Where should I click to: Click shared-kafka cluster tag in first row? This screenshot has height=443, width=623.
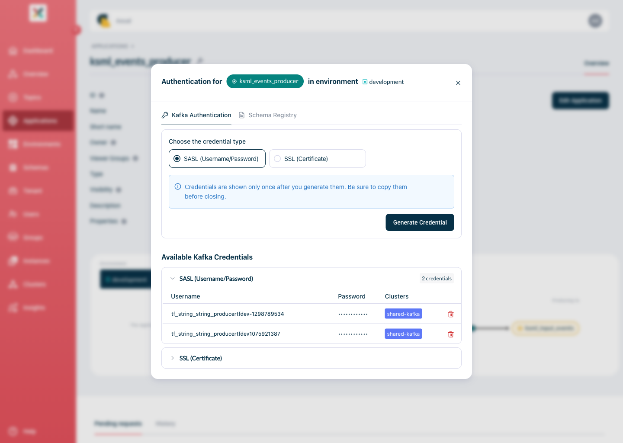(403, 314)
